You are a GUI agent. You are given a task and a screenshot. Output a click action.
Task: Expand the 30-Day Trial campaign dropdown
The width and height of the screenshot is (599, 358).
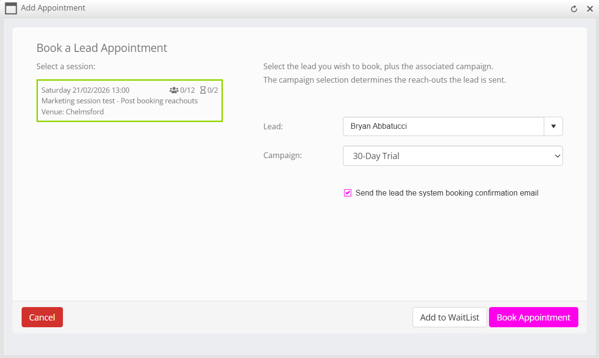click(452, 156)
